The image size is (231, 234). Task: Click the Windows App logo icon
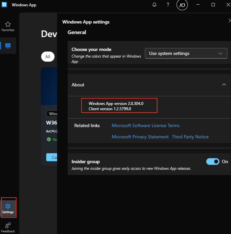pos(4,5)
